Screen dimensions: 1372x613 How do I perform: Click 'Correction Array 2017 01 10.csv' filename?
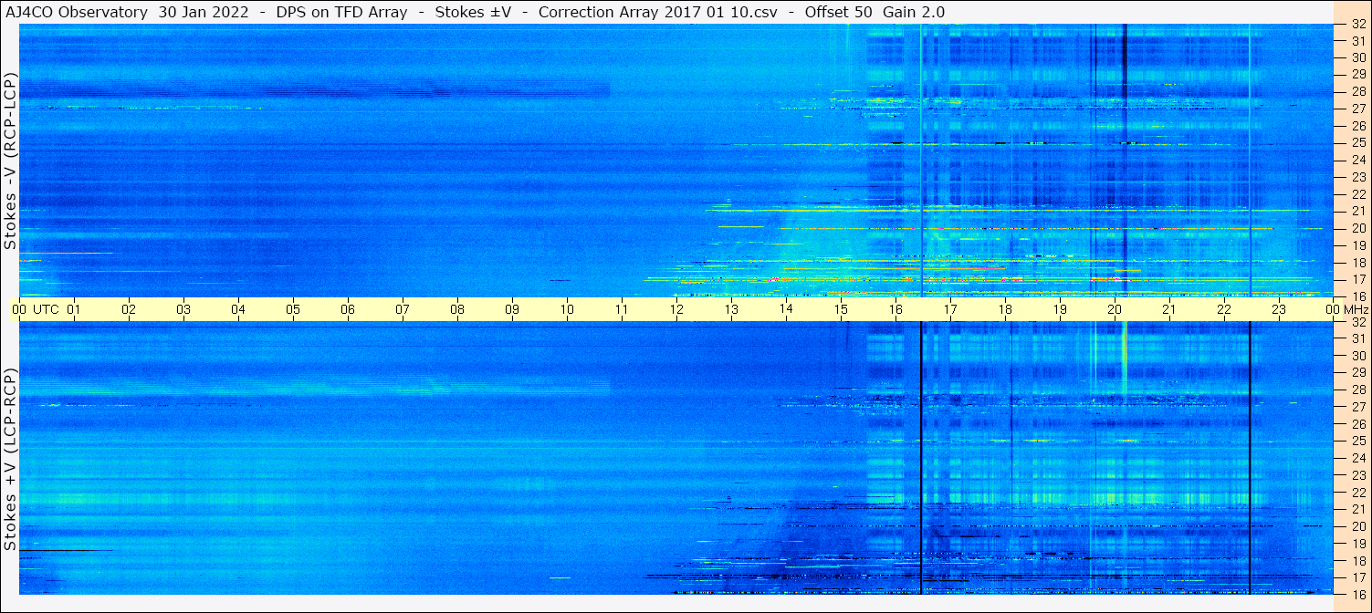point(658,12)
